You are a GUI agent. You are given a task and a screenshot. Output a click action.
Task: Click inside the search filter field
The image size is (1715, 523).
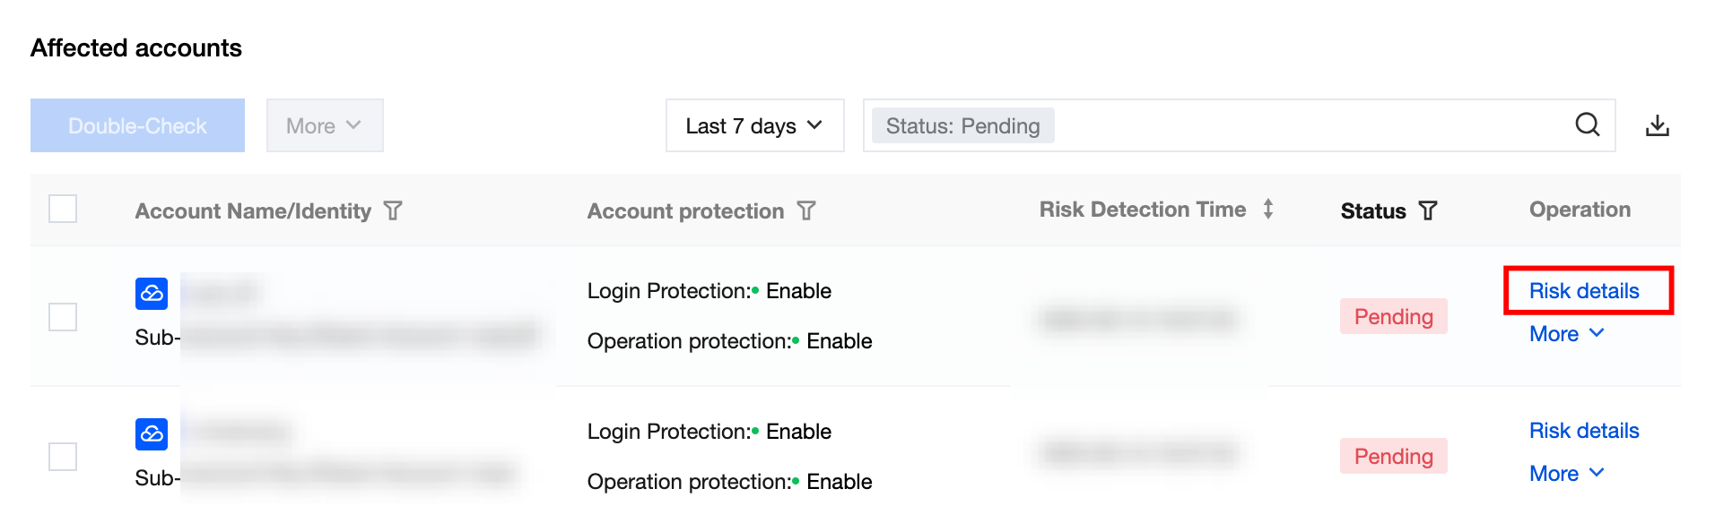tap(1301, 125)
